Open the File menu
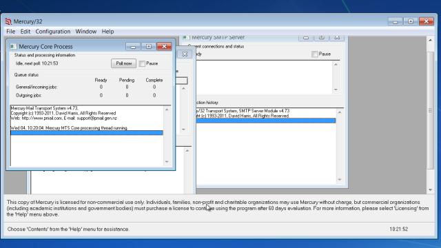 (x=11, y=32)
